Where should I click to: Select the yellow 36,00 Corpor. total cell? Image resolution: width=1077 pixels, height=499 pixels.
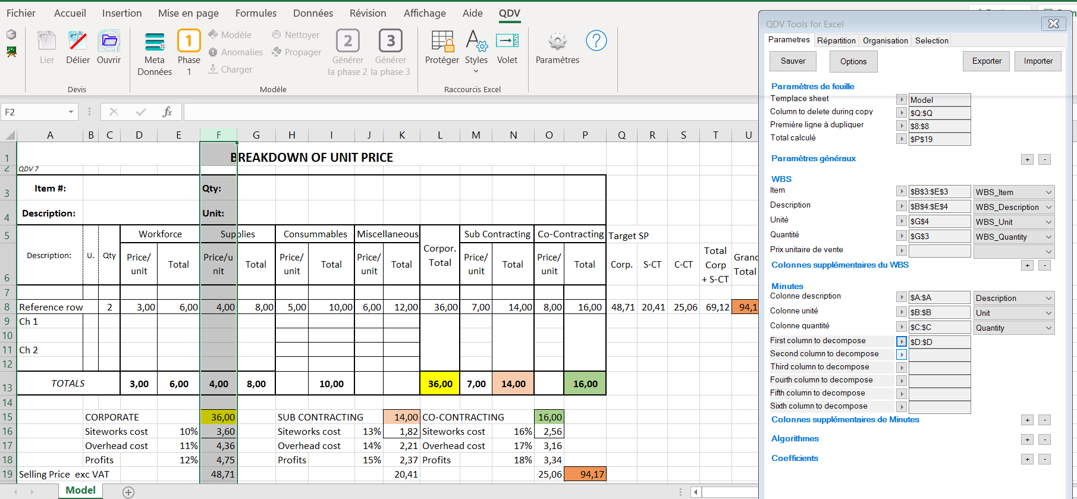pos(440,384)
